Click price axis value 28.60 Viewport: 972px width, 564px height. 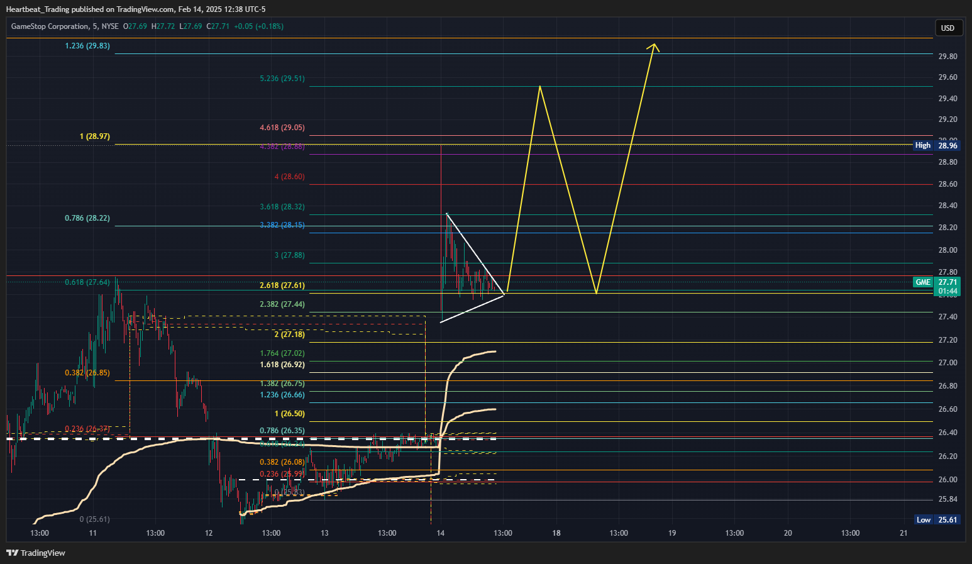point(947,184)
